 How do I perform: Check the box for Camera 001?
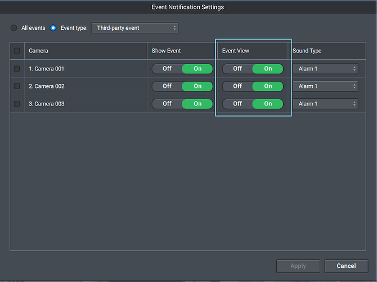tap(17, 69)
